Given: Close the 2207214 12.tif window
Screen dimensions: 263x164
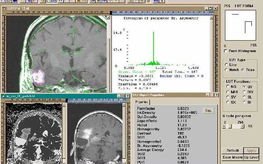Looking at the screenshot, I should tap(215, 8).
